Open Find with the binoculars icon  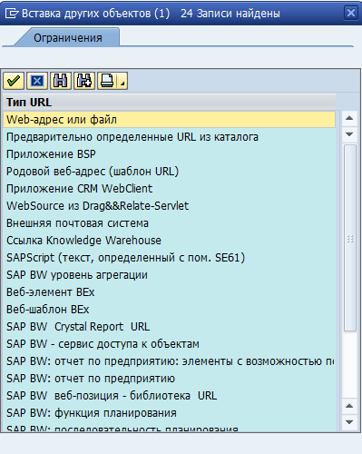[61, 81]
